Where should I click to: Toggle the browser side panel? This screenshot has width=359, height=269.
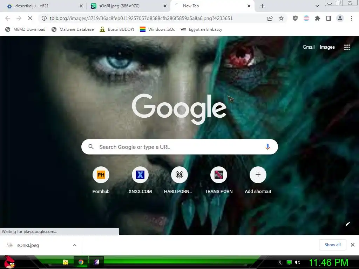329,18
